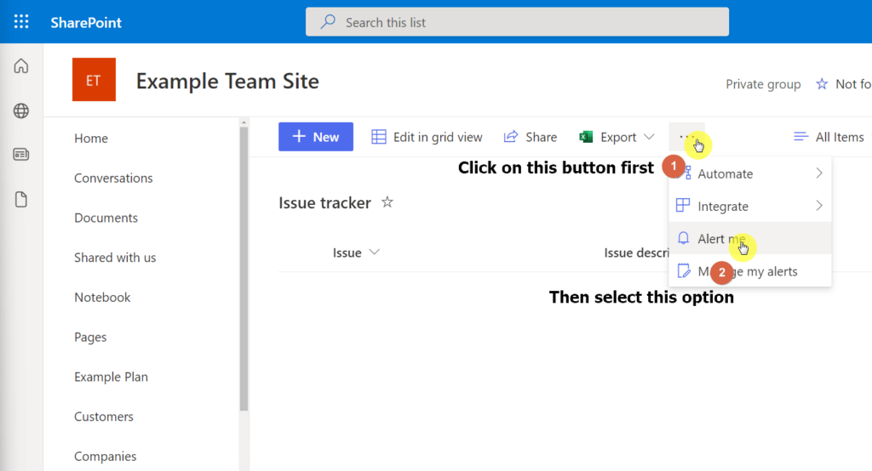This screenshot has height=471, width=872.
Task: Click the Issue description column header
Action: pos(637,253)
